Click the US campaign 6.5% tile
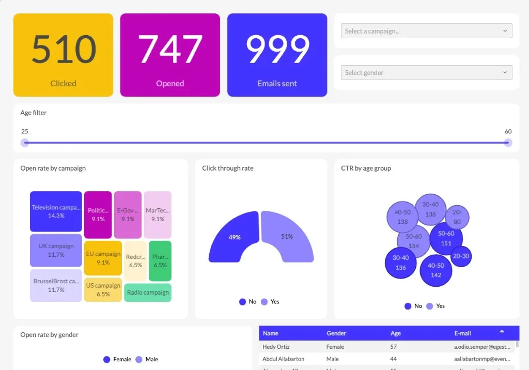Screen dimensions: 529x370 pos(103,290)
